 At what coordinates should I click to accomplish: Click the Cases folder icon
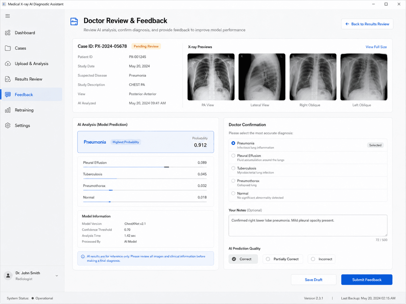[8, 48]
